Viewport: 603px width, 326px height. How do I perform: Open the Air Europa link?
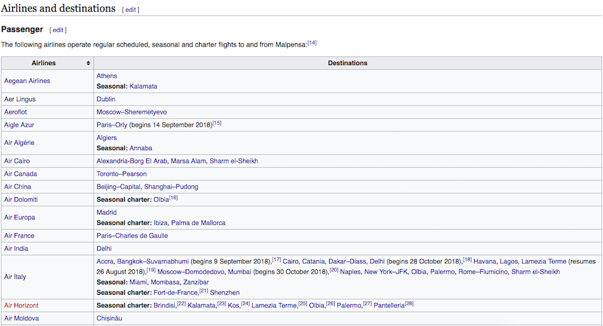click(20, 217)
